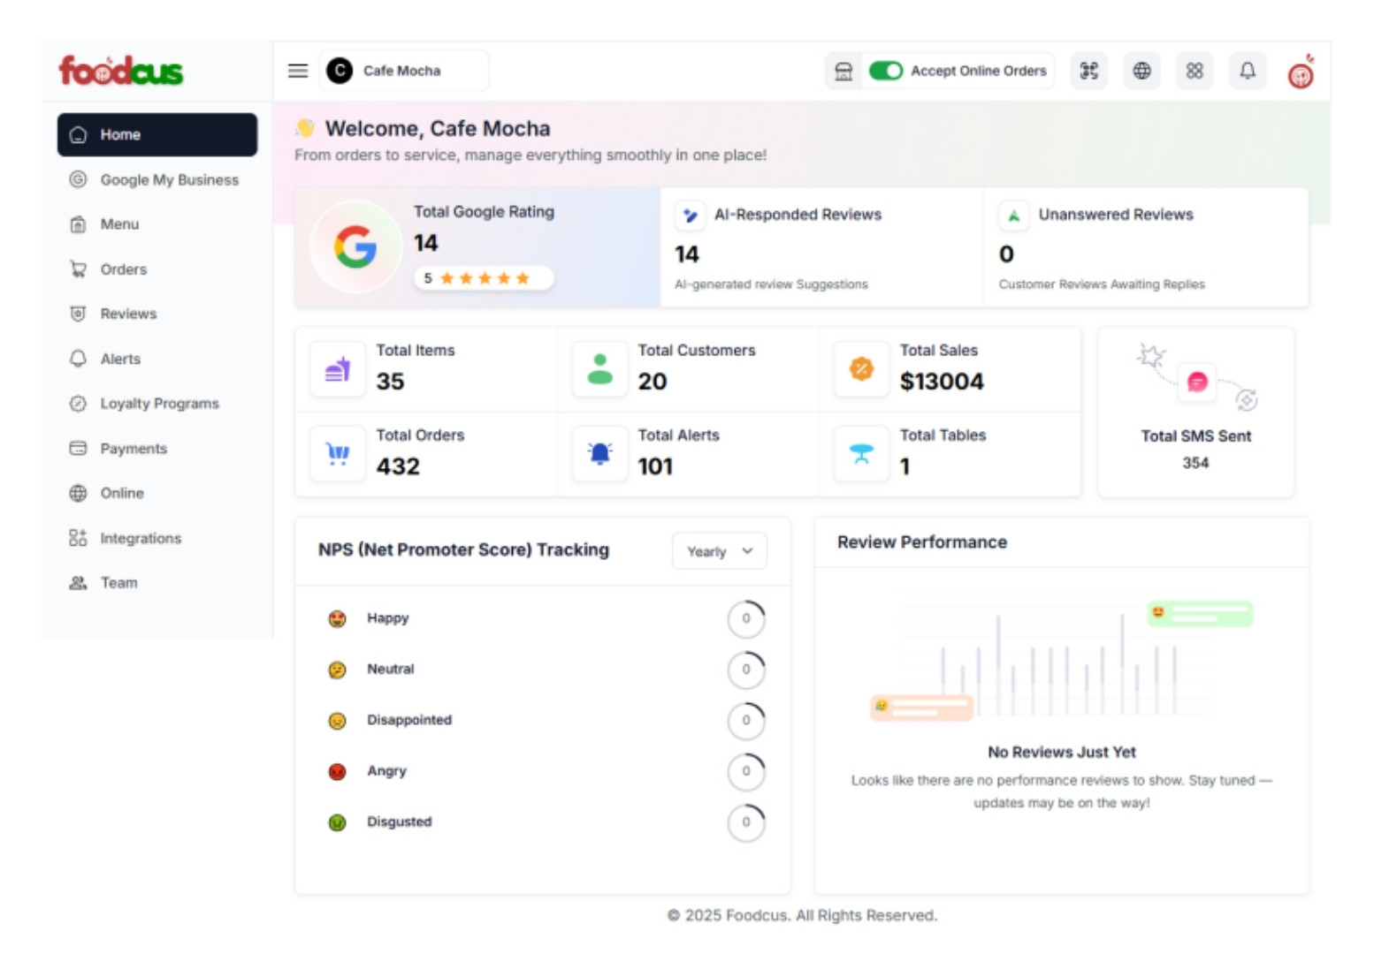Screen dimensions: 1374x954
Task: Open the apps grid icon near notifications
Action: (x=1195, y=71)
